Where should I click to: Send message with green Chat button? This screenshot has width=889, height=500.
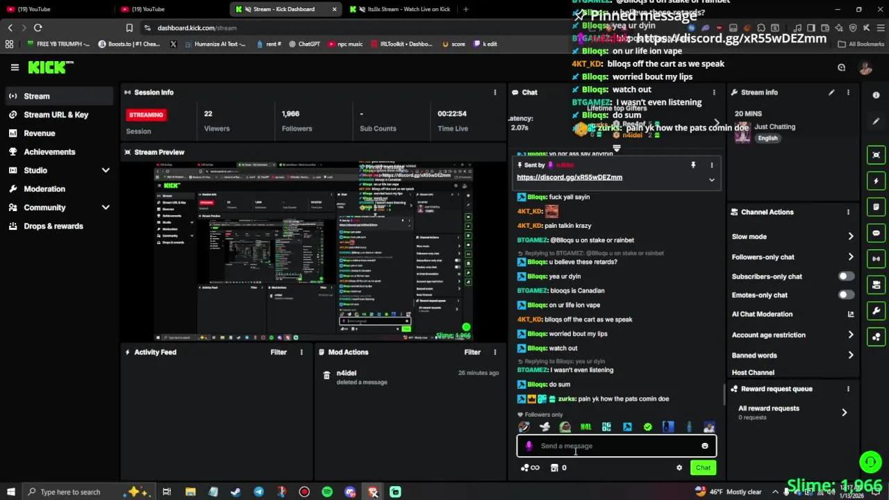coord(703,468)
